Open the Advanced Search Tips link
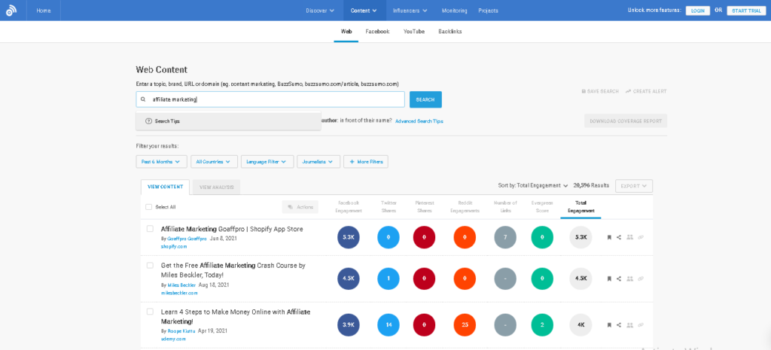The height and width of the screenshot is (350, 771). point(419,121)
